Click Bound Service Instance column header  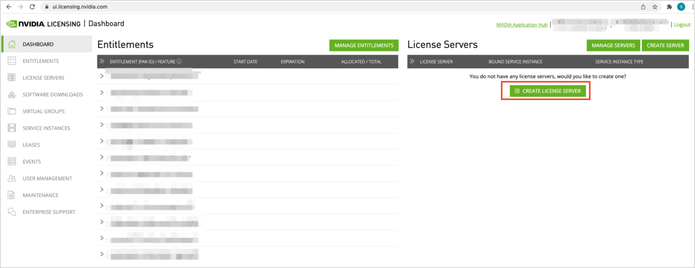coord(516,62)
